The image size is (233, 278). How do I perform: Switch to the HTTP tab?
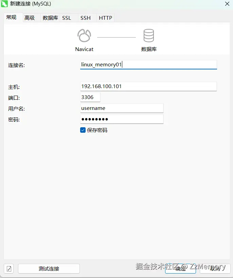click(x=105, y=18)
